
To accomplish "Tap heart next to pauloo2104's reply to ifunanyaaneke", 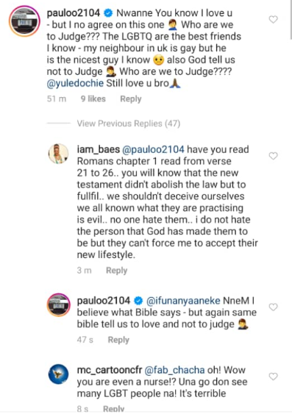I will pos(274,307).
